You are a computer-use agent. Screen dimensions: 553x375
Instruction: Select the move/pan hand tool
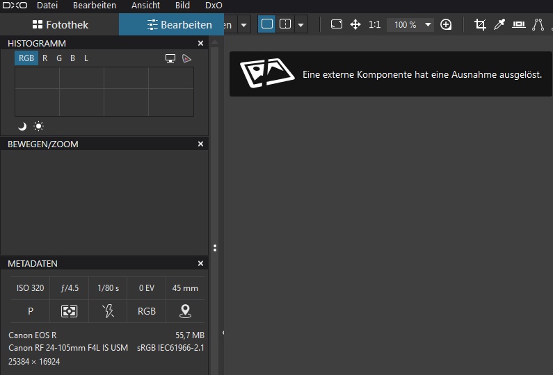[x=355, y=24]
